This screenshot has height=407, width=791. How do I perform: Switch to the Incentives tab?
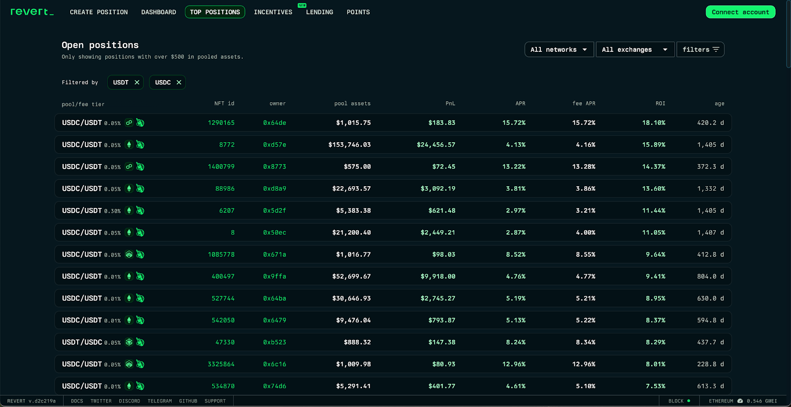point(273,12)
